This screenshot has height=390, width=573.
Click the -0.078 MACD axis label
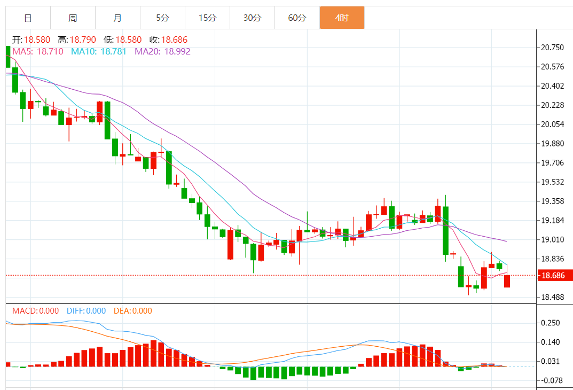[551, 380]
